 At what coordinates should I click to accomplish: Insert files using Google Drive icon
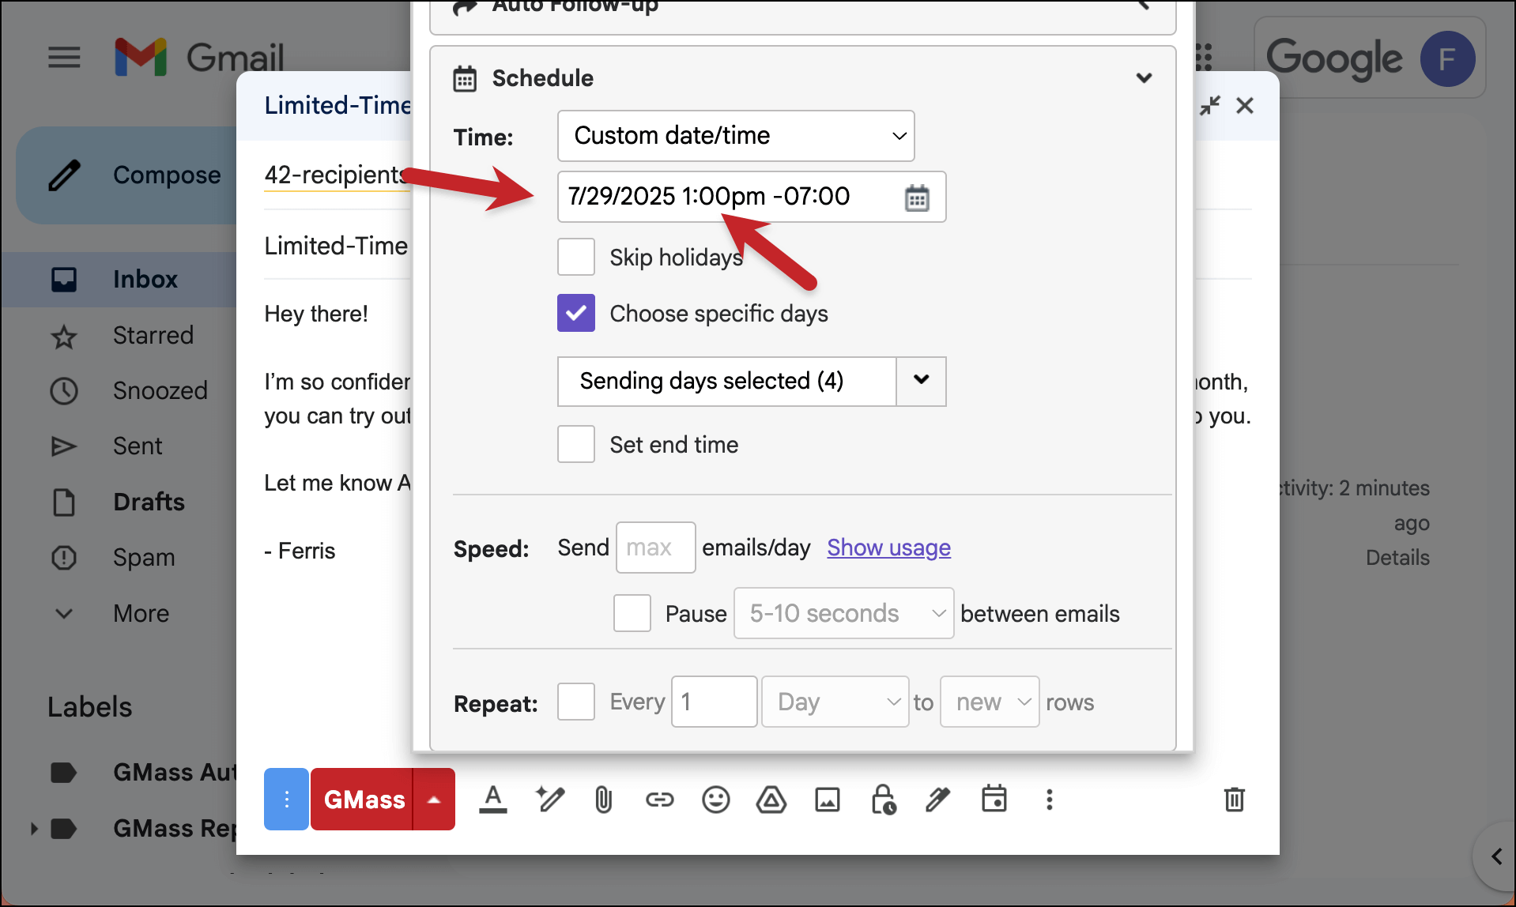coord(771,800)
